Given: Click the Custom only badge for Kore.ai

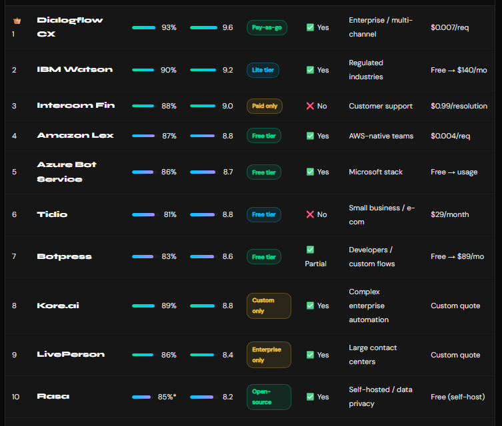Looking at the screenshot, I should 268,306.
